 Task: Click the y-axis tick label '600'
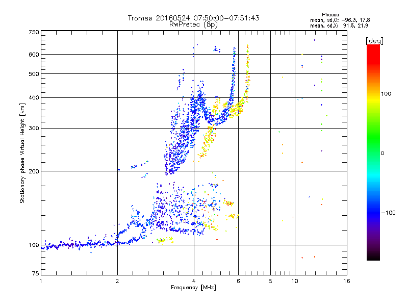[34, 55]
